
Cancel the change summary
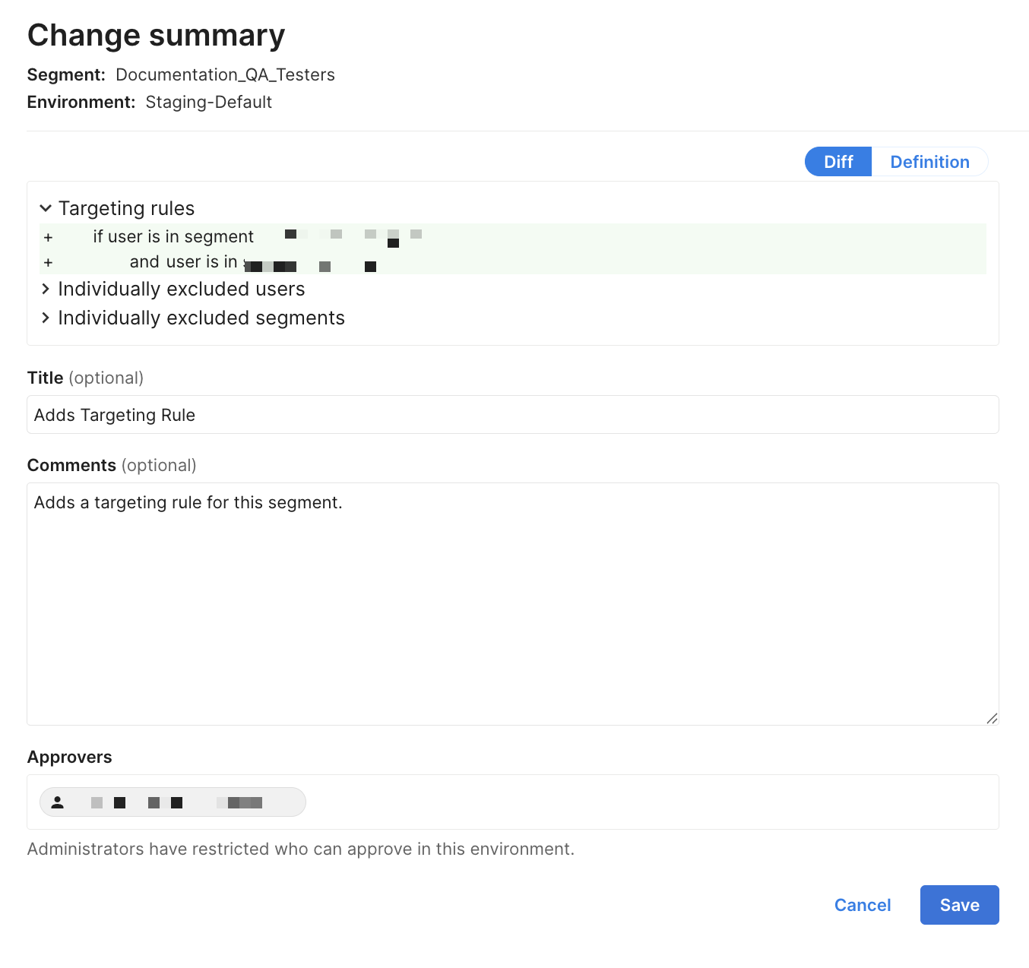coord(862,905)
